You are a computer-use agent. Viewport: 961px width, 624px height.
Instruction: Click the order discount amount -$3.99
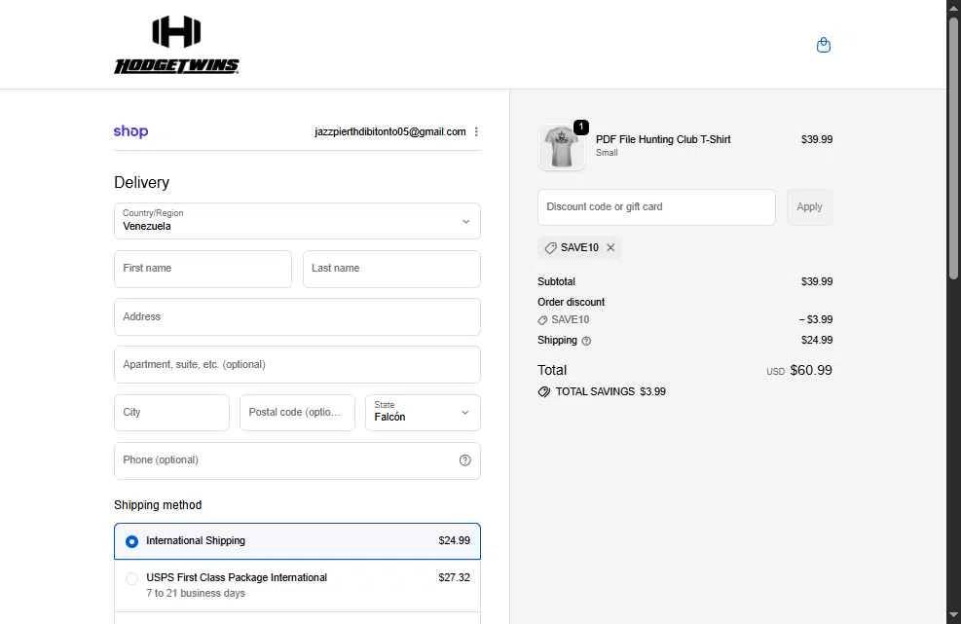tap(816, 319)
